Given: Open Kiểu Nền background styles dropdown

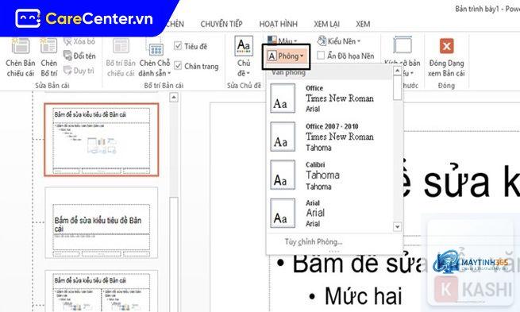Looking at the screenshot, I should [x=339, y=41].
